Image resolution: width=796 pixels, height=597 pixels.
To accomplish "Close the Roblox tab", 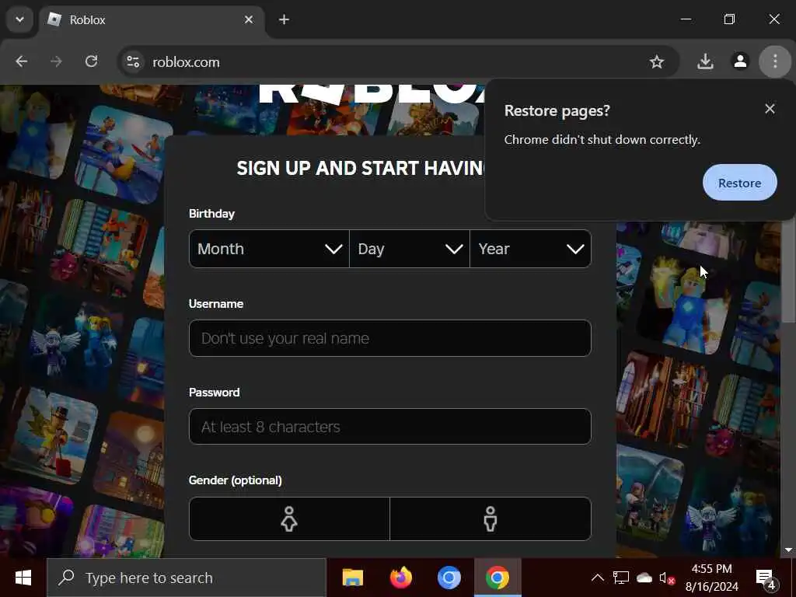I will [249, 19].
